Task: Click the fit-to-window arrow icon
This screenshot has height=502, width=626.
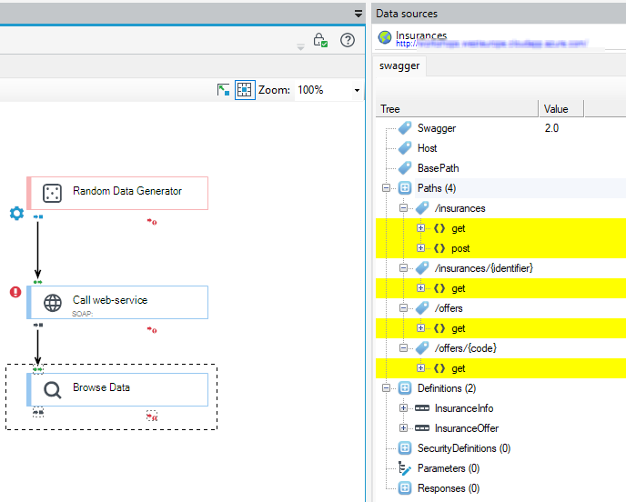Action: (223, 90)
